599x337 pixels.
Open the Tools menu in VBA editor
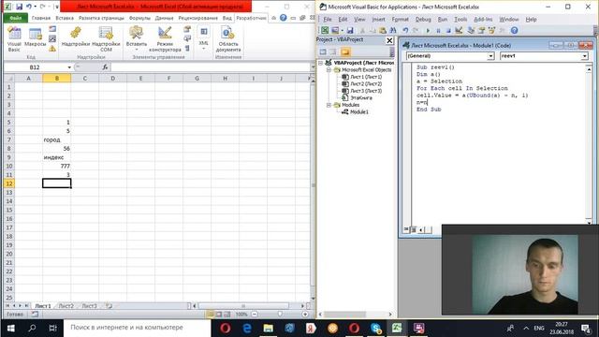tap(460, 19)
